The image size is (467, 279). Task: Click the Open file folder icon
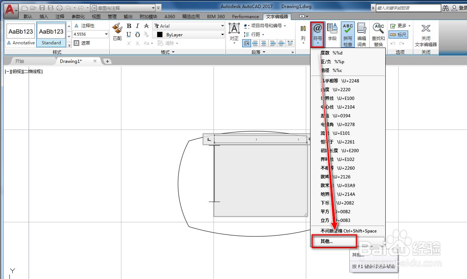pos(33,8)
